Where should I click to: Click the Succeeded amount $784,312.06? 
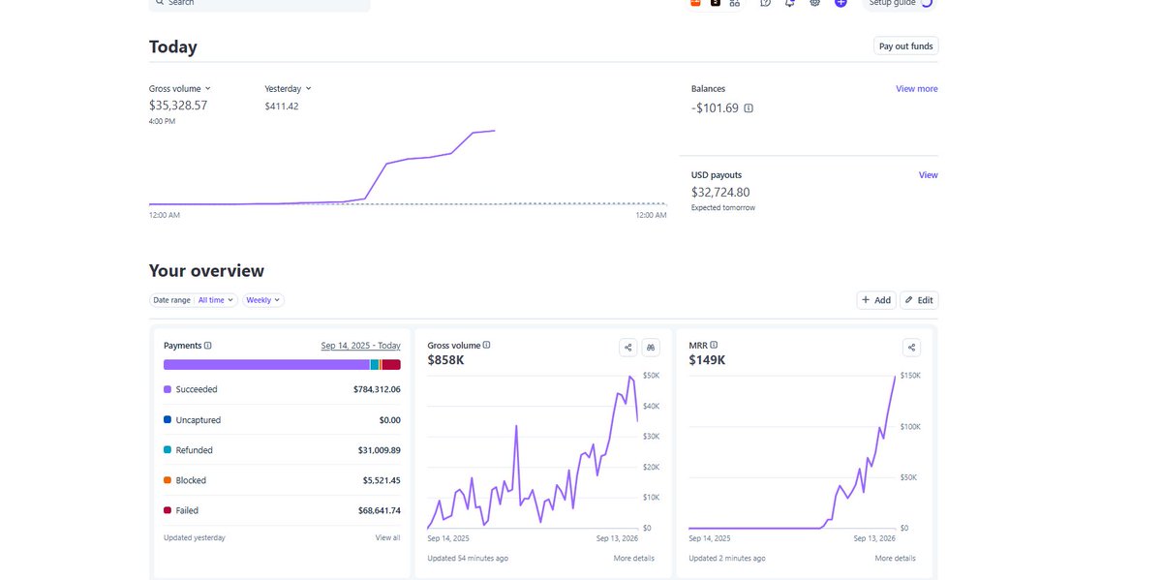[x=377, y=389]
